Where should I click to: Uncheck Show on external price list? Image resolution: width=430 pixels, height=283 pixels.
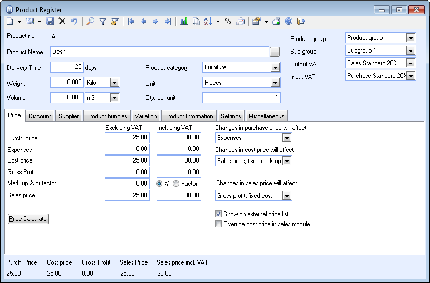pyautogui.click(x=219, y=214)
